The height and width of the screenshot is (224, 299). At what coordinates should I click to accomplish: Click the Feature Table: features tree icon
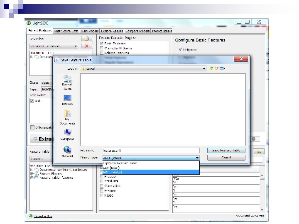coord(37,178)
